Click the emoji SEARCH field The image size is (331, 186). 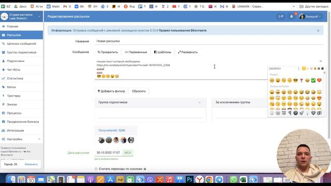tap(284, 69)
